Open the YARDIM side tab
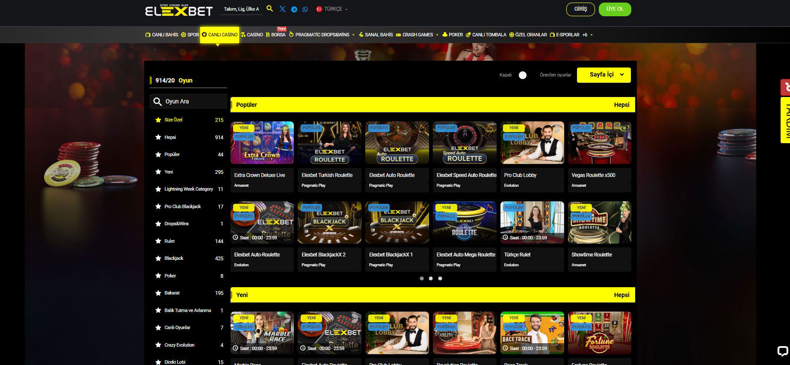790x365 pixels. point(785,120)
